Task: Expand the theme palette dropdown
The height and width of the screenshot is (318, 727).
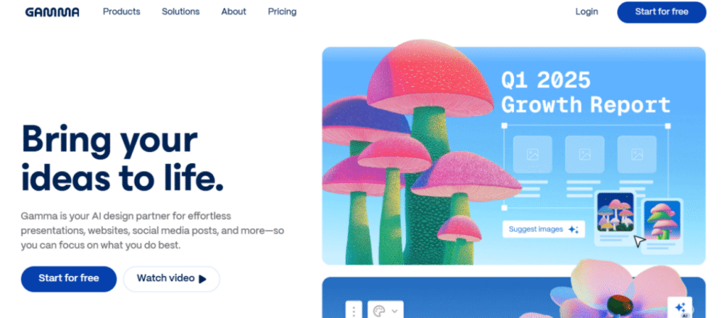Action: (386, 311)
